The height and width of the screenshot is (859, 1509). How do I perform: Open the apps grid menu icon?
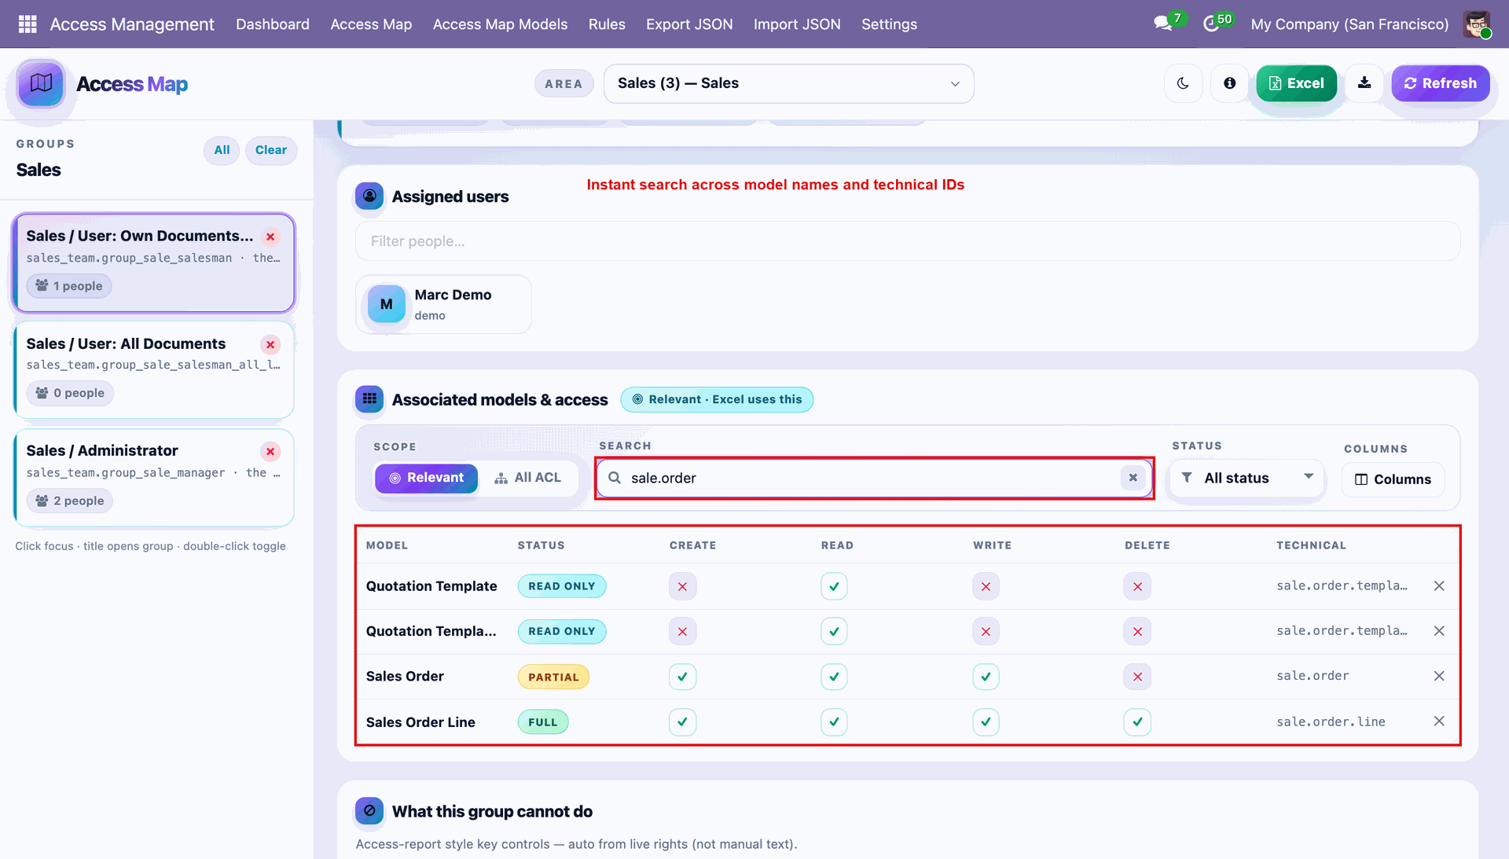pyautogui.click(x=28, y=24)
